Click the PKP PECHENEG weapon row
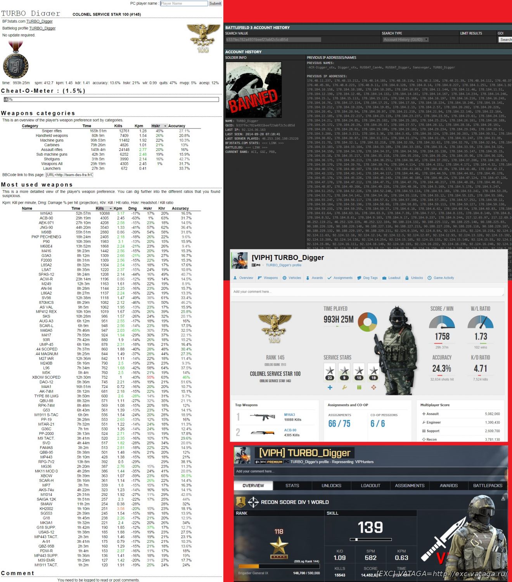512x582 pixels. (111, 237)
